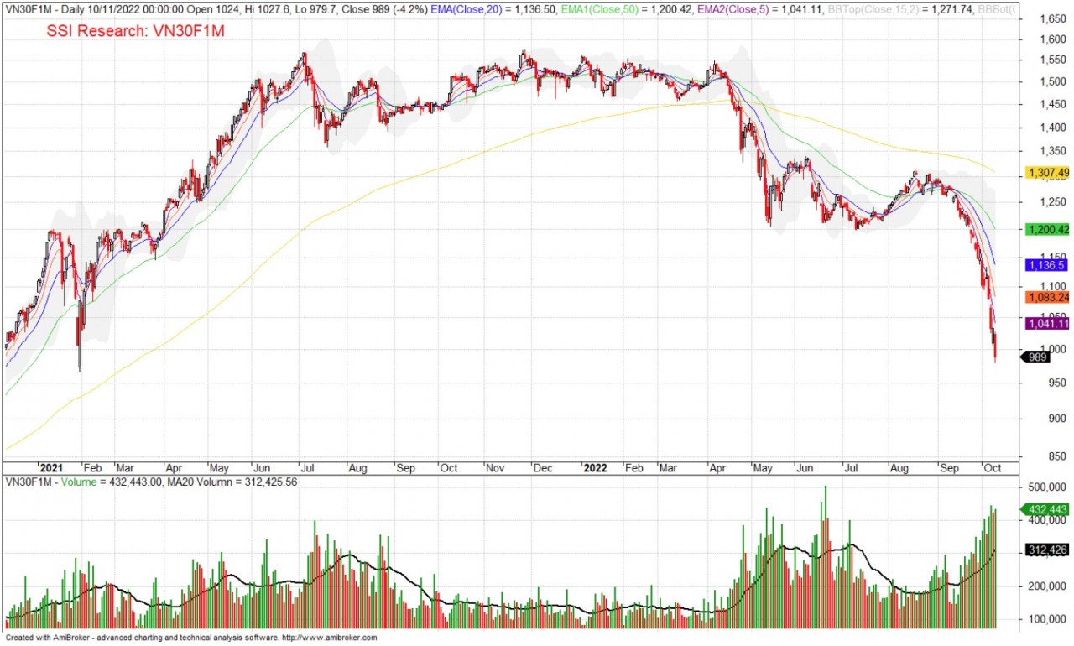Click the 2022 year label on time axis
1074x646 pixels.
coord(596,468)
